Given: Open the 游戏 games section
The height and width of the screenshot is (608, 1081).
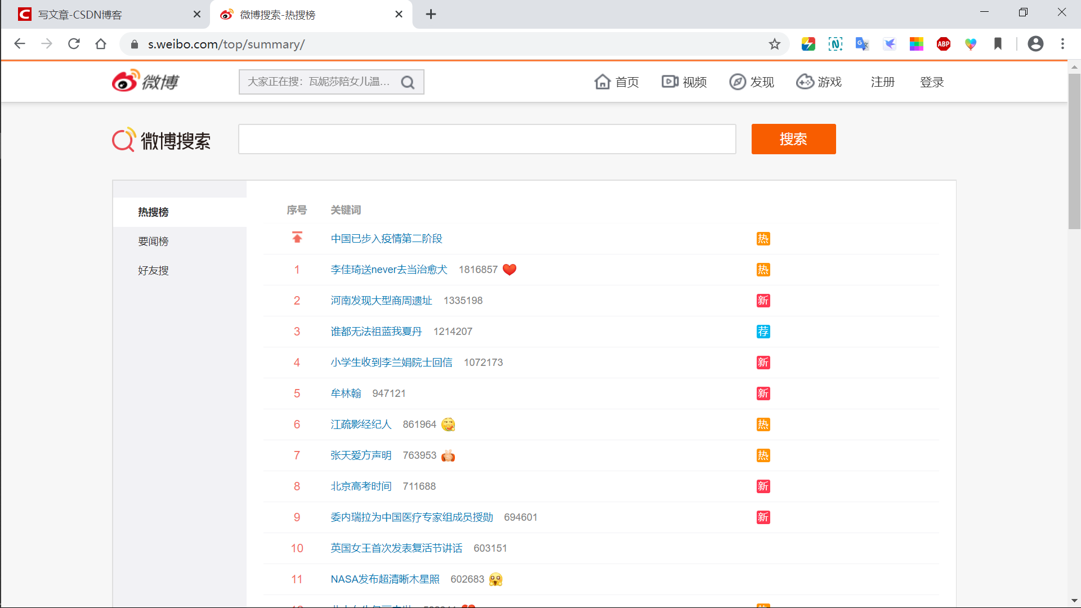Looking at the screenshot, I should (x=819, y=82).
